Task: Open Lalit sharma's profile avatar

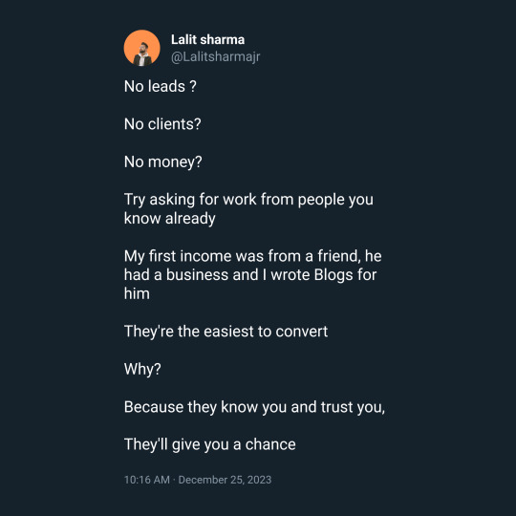Action: pos(141,48)
